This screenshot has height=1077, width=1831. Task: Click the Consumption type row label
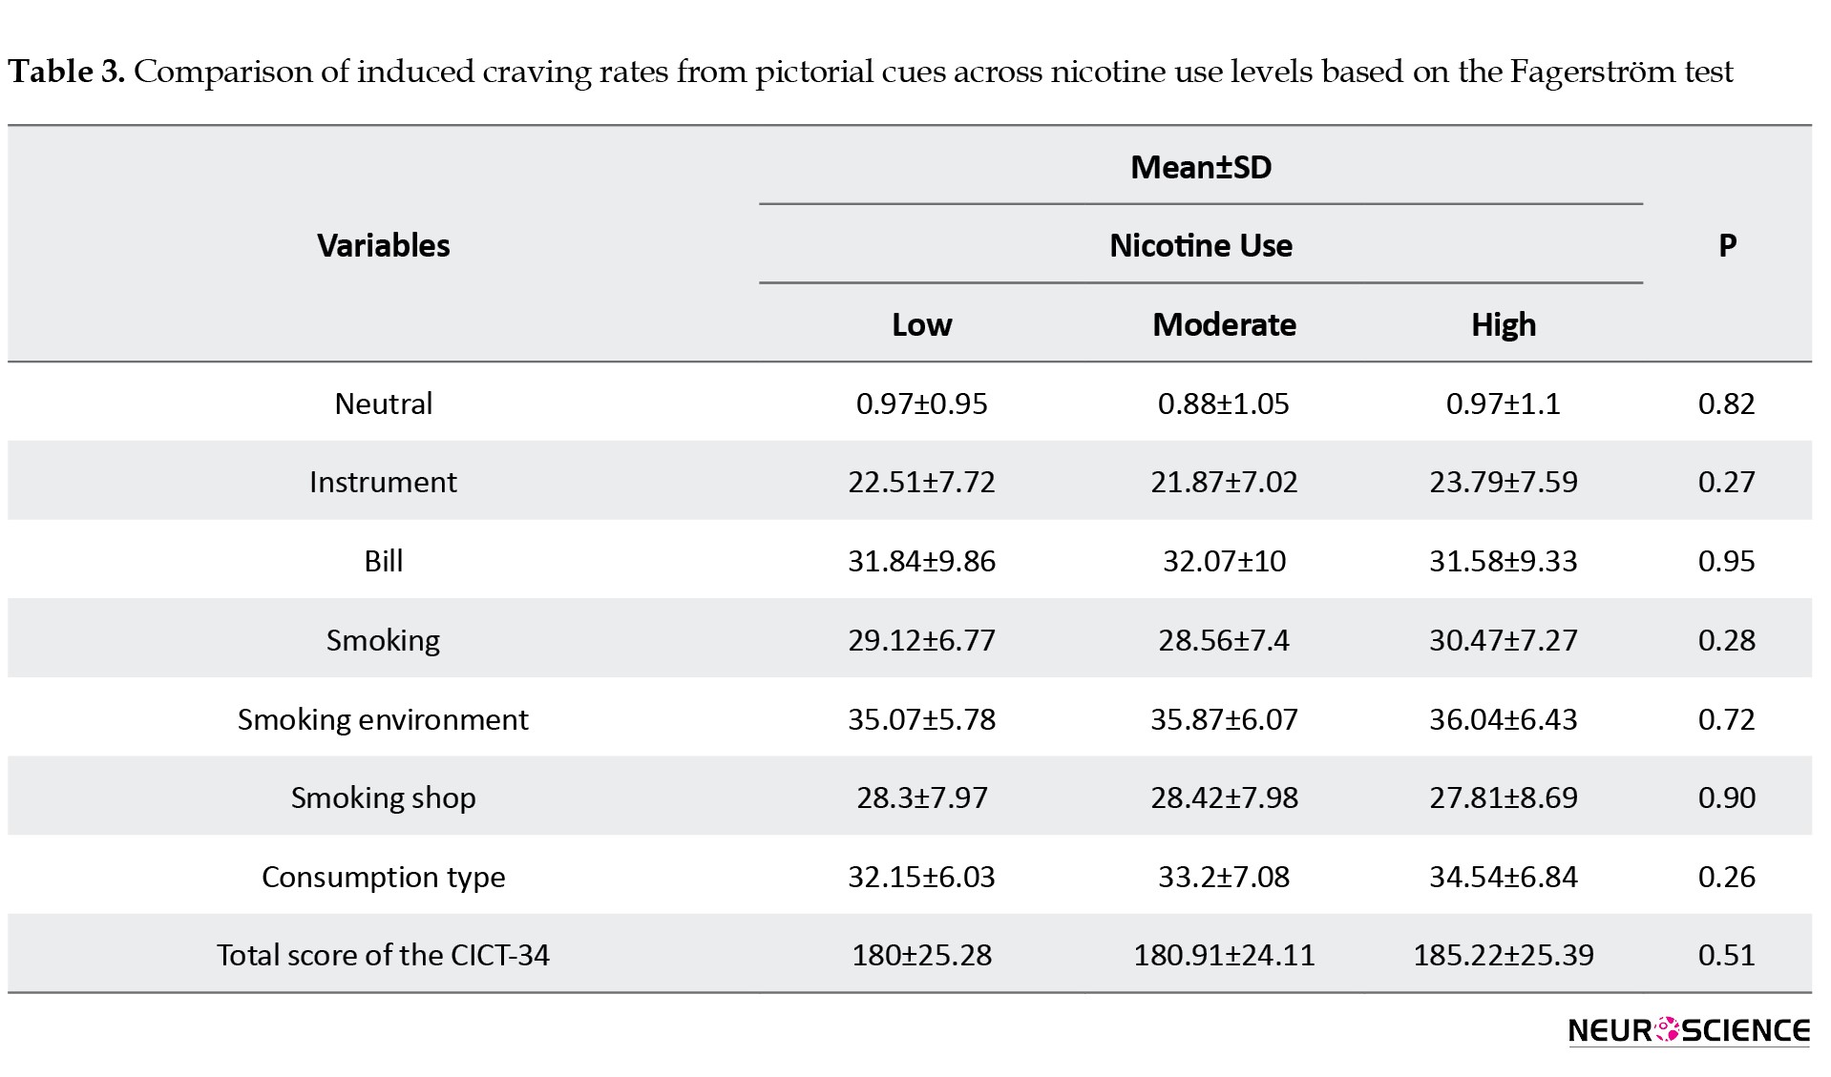[x=384, y=877]
